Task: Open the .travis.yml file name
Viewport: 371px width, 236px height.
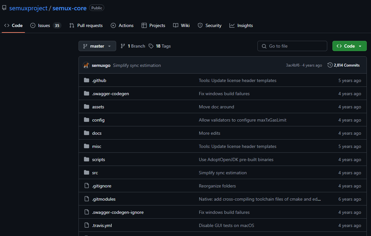Action: coord(102,226)
